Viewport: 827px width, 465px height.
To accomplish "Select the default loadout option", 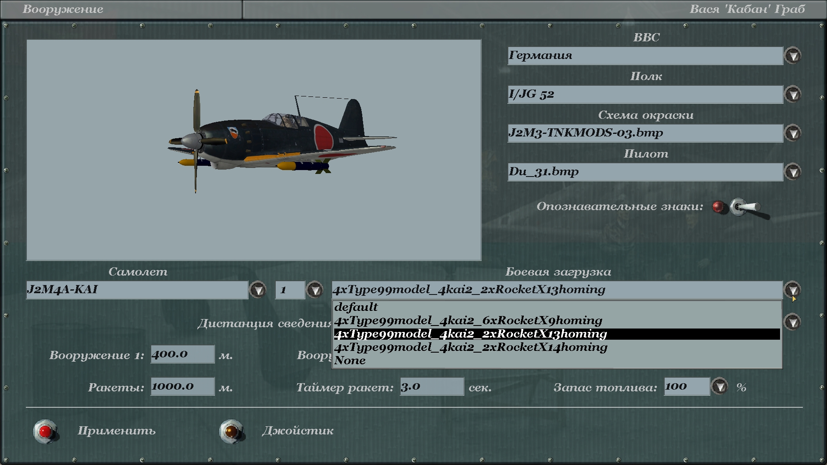I will pos(356,307).
